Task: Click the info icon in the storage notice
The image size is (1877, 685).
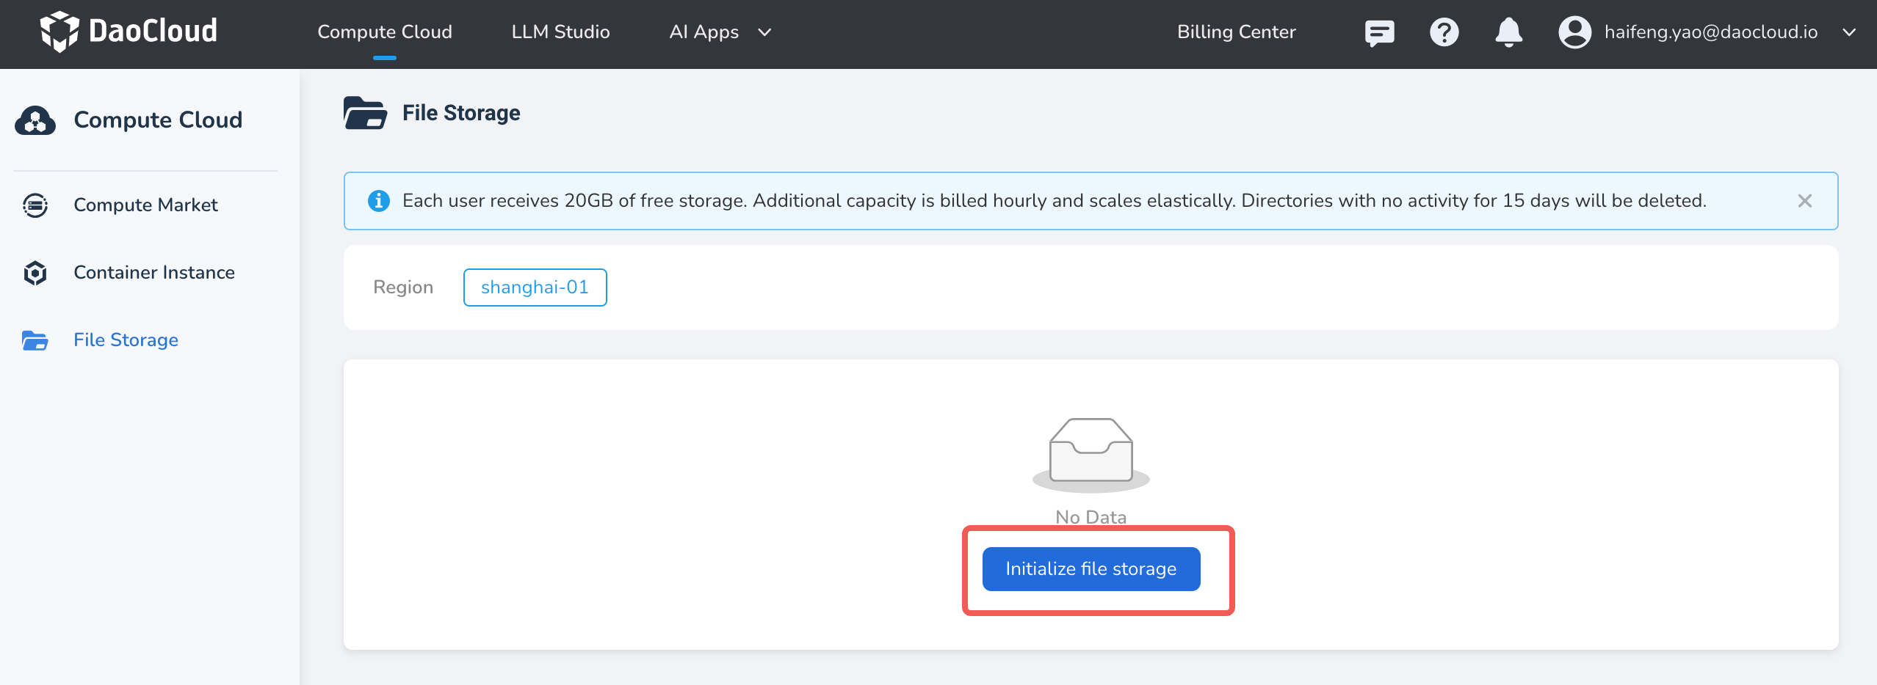Action: pos(379,200)
